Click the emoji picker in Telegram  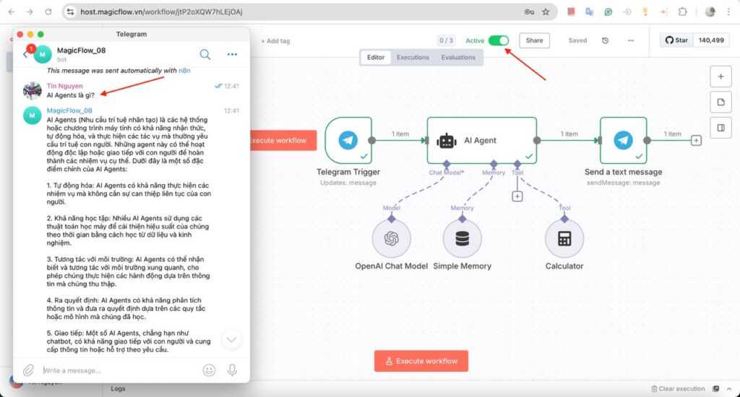coord(209,370)
